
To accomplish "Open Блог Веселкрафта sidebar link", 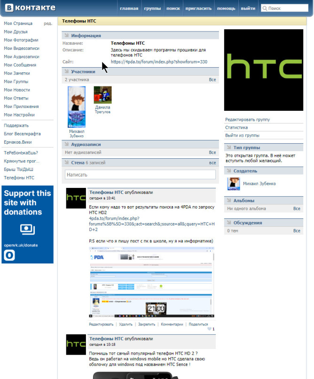I will 22,134.
